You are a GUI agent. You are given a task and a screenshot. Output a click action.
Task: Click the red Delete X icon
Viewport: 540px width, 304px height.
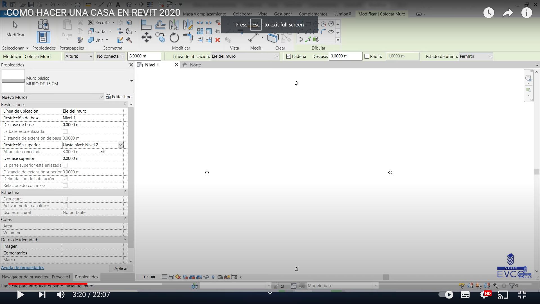pyautogui.click(x=217, y=40)
